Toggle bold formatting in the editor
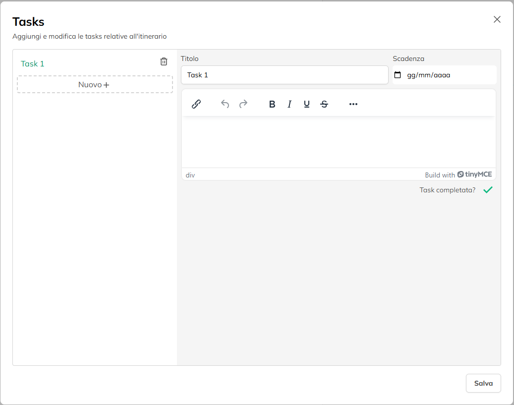This screenshot has height=405, width=514. pos(272,104)
